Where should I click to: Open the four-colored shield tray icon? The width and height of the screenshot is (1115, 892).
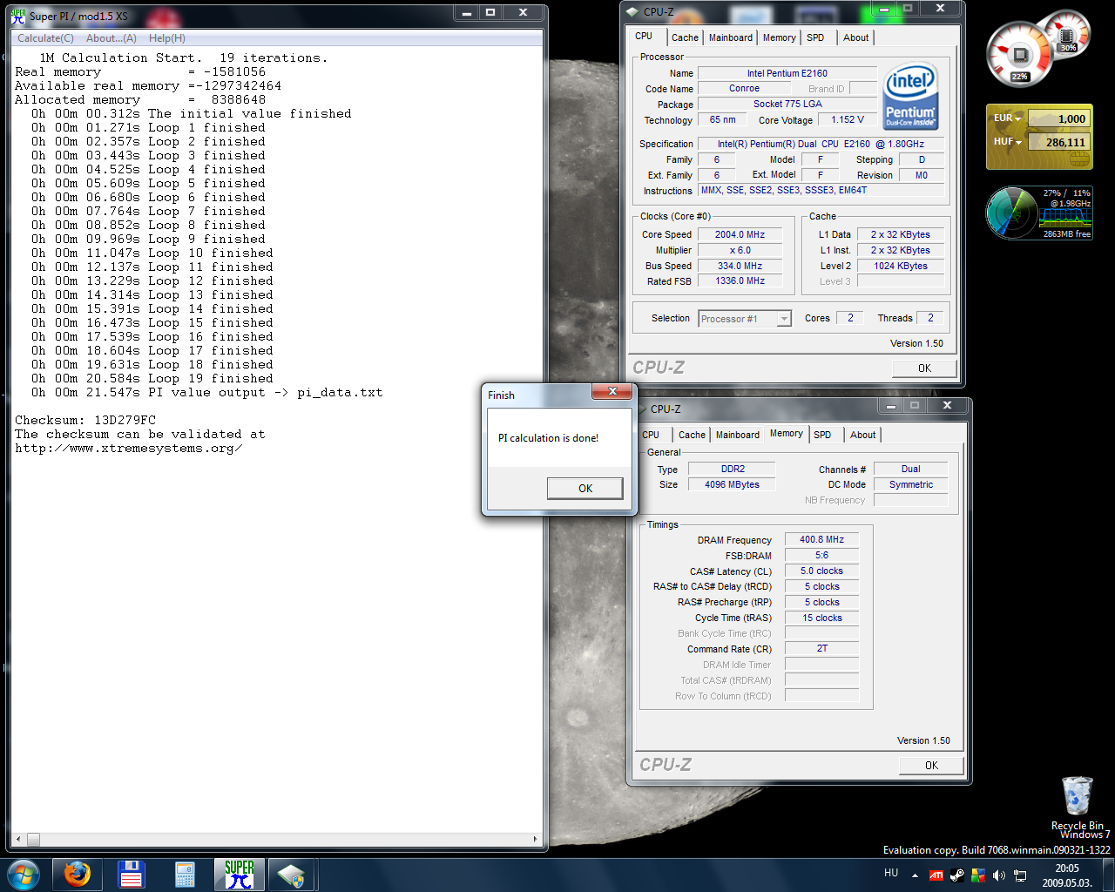coord(978,875)
